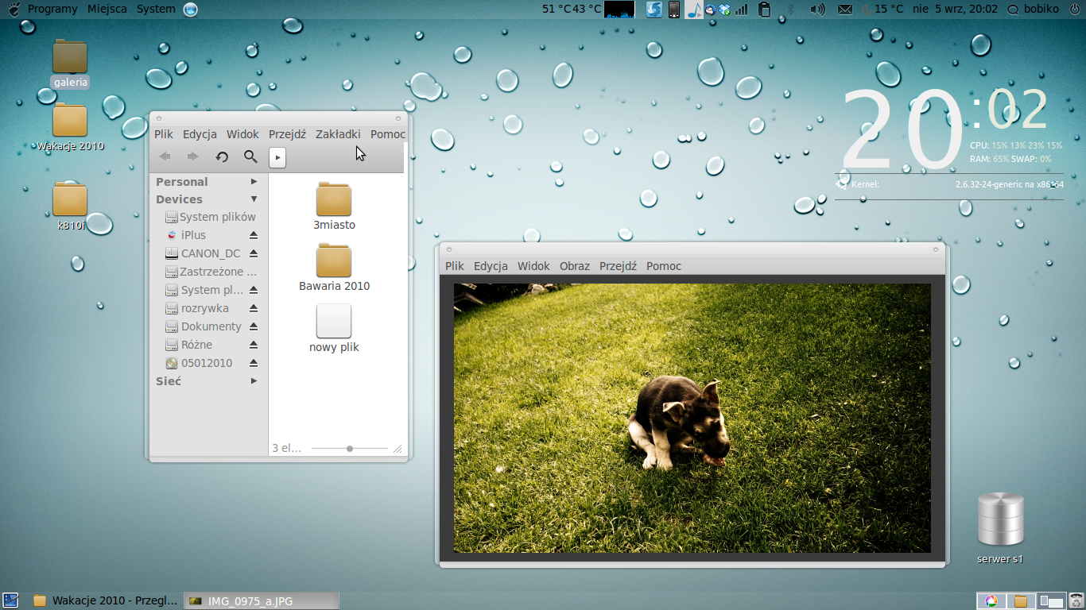
Task: Eject the 05012010 disc
Action: [254, 363]
